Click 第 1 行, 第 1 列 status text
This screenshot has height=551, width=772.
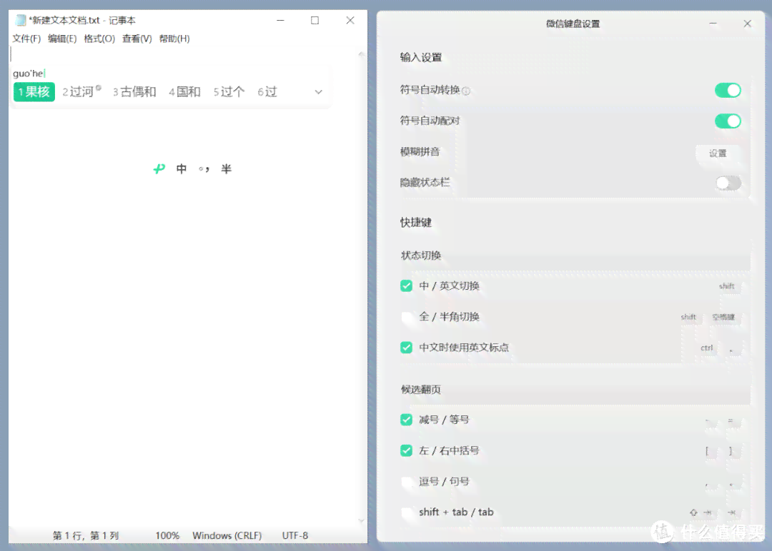pyautogui.click(x=86, y=536)
